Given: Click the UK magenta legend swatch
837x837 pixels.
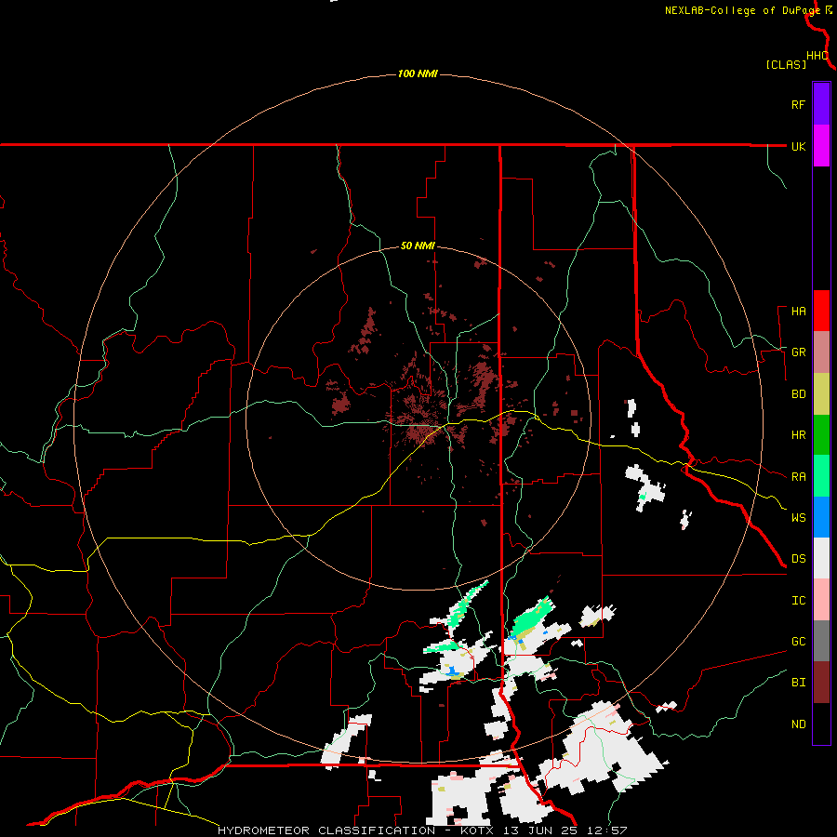Looking at the screenshot, I should click(x=821, y=145).
